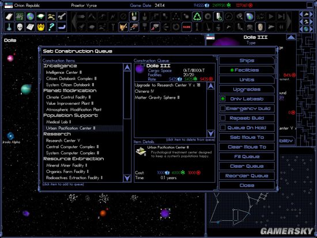Enable the Emergency build checkbox
The height and width of the screenshot is (238, 317).
click(x=223, y=108)
